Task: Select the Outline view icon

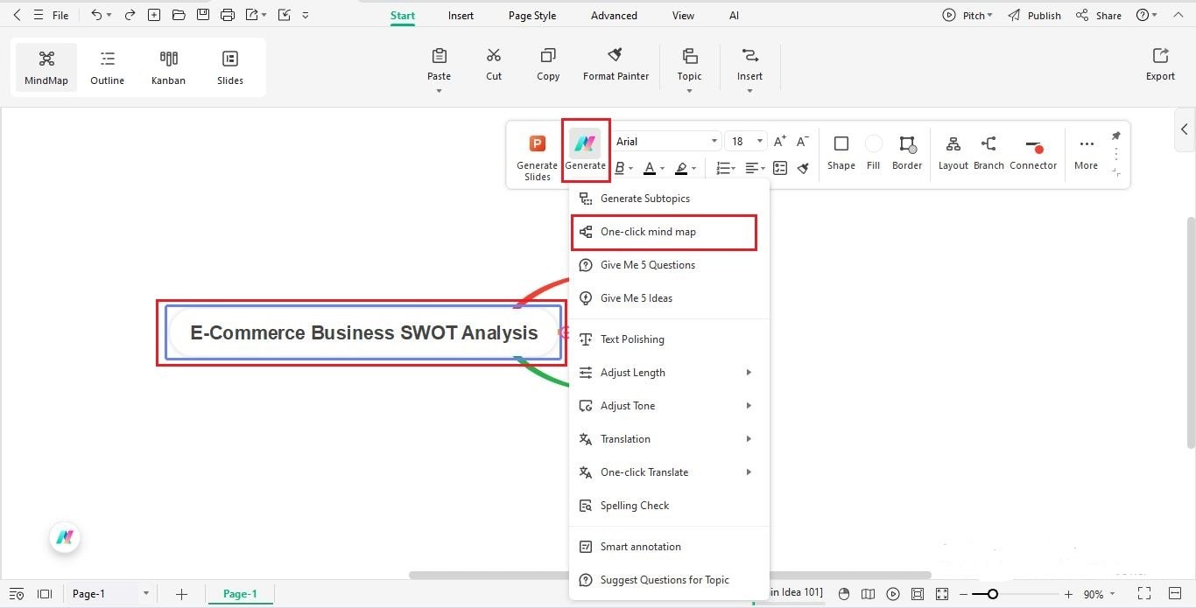Action: point(107,66)
